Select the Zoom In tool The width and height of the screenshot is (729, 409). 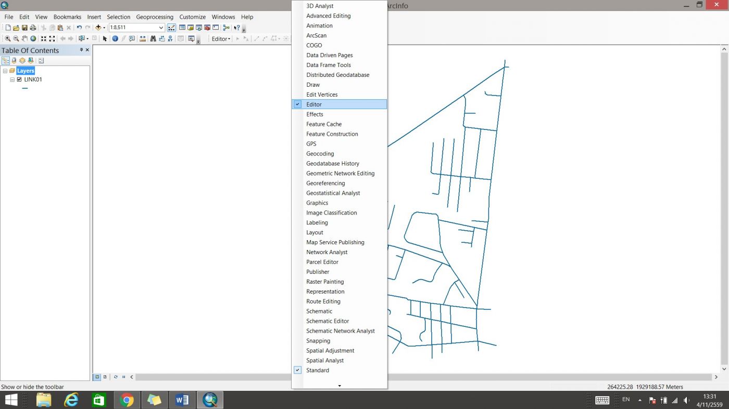tap(7, 39)
